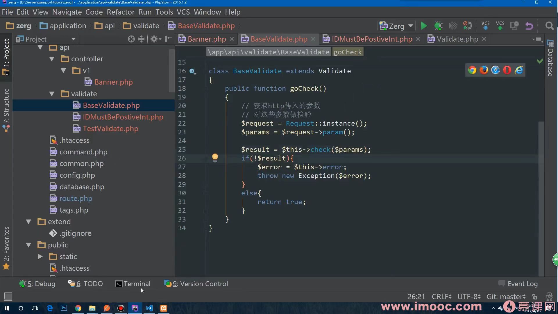Toggle the 1: Project tool window
Screen dimensions: 558x314
pyautogui.click(x=6, y=57)
